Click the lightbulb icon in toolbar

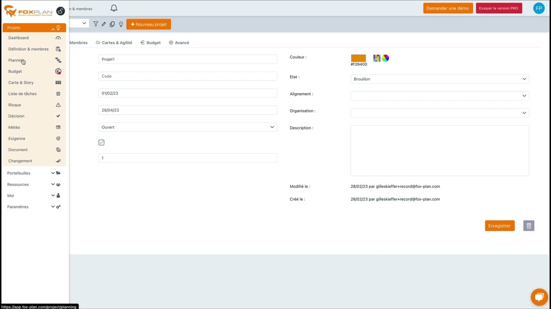click(121, 24)
